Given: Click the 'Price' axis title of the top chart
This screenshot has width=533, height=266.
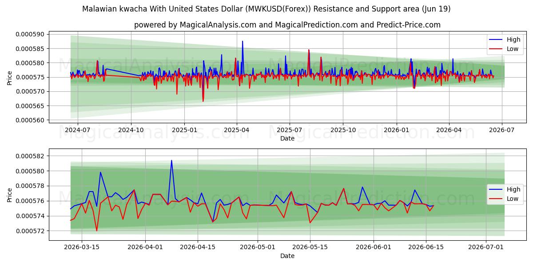Looking at the screenshot, I should tap(10, 77).
